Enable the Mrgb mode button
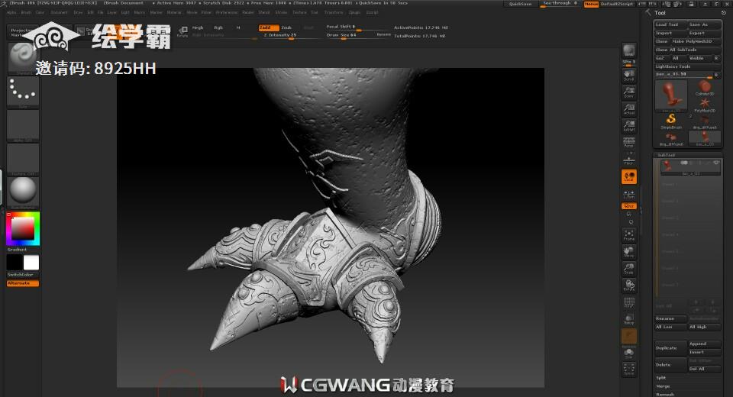 tap(199, 27)
